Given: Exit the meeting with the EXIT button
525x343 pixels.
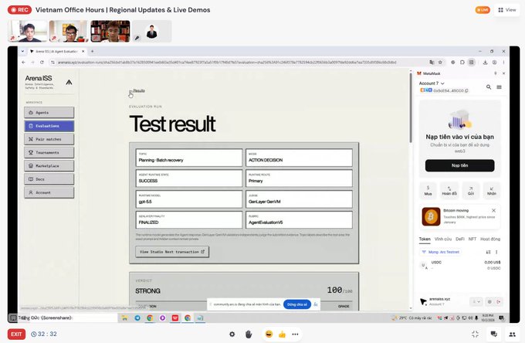Looking at the screenshot, I should pos(16,334).
